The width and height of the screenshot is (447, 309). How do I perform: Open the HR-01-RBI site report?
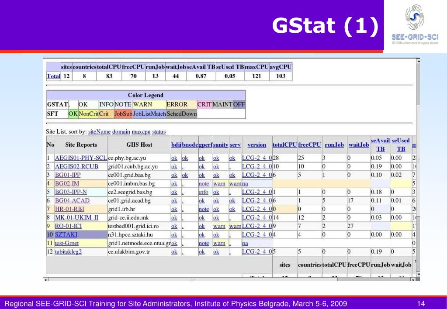tap(69, 209)
